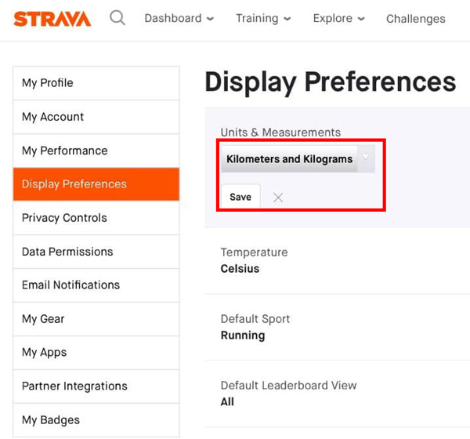This screenshot has height=439, width=470.
Task: Open the Kilometers and Kilograms units dropdown
Action: 298,159
